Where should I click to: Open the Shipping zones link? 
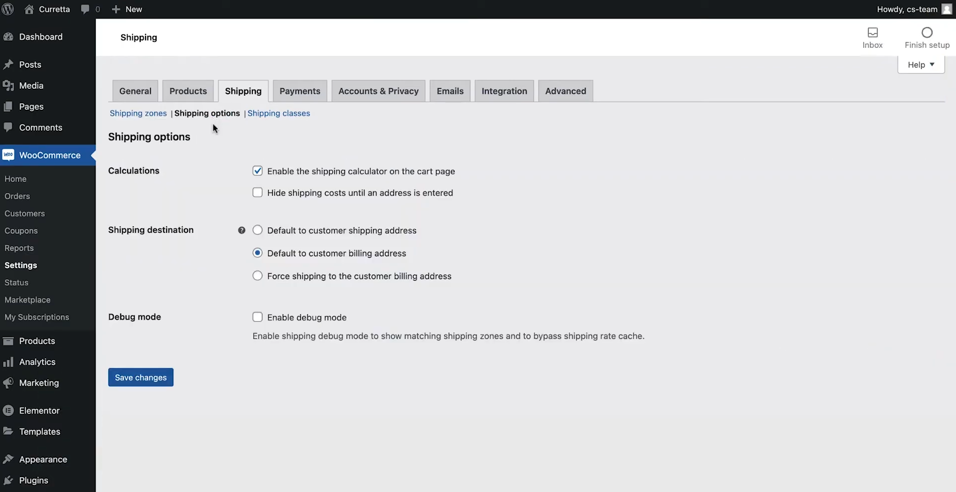(x=138, y=113)
